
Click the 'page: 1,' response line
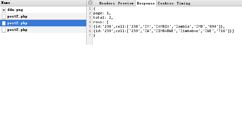[x=102, y=13]
